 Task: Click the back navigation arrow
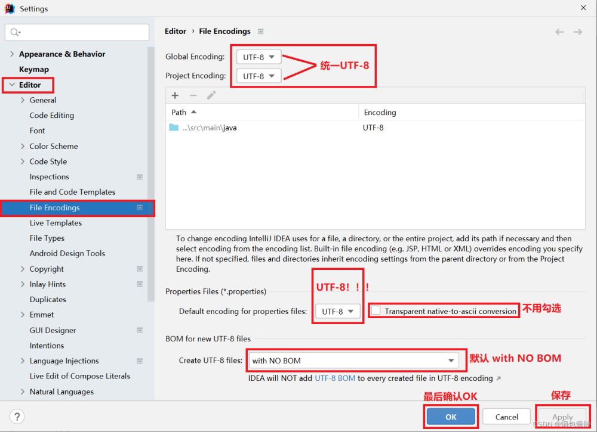tap(559, 32)
